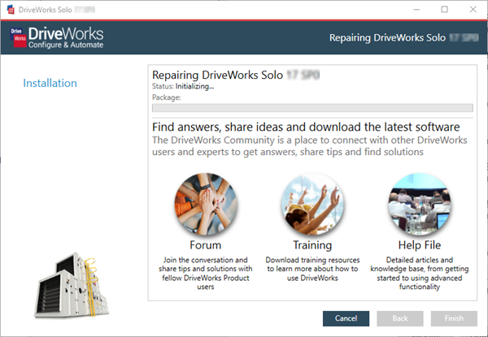Click 'Find answers, share ideas' headline
The image size is (488, 337).
click(306, 127)
